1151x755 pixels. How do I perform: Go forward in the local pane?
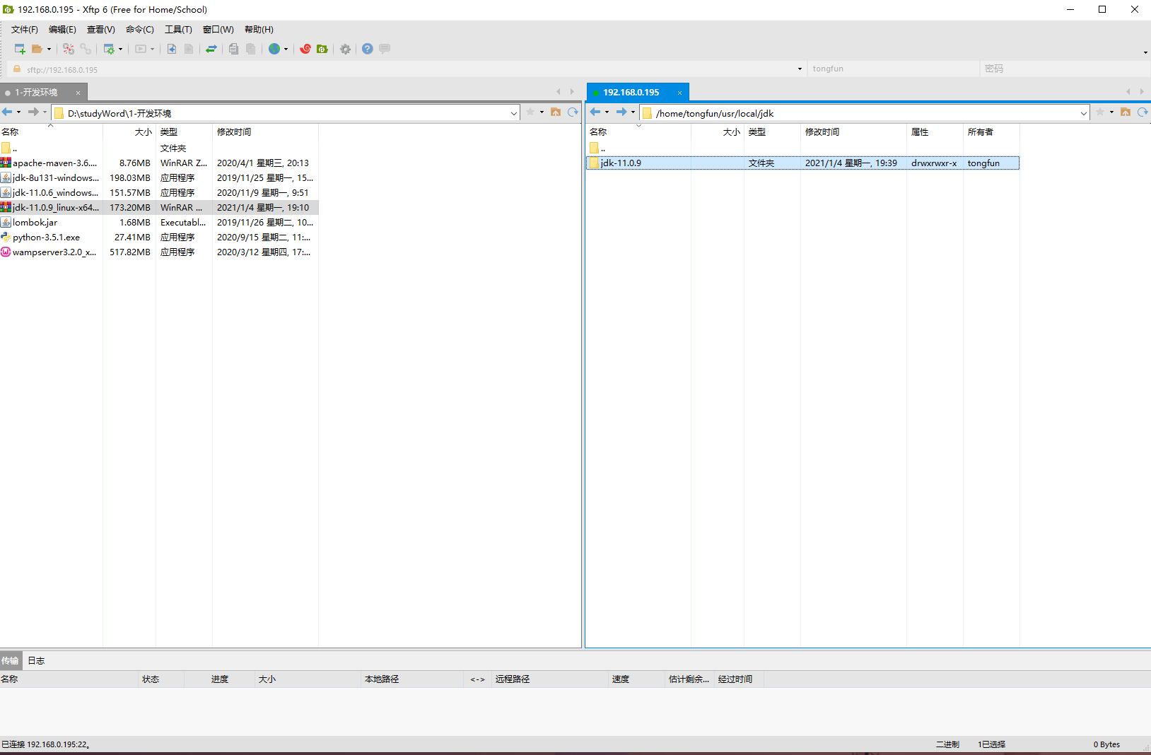[x=33, y=112]
